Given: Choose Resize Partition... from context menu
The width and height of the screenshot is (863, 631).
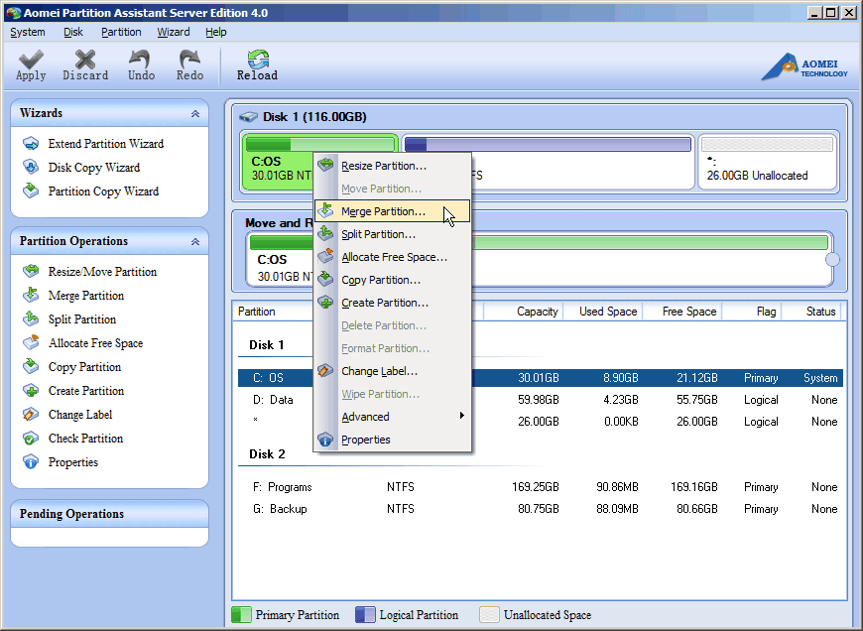Looking at the screenshot, I should click(393, 165).
